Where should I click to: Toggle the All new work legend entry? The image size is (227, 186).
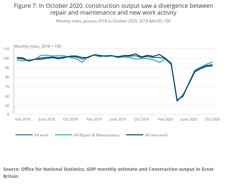[156, 135]
